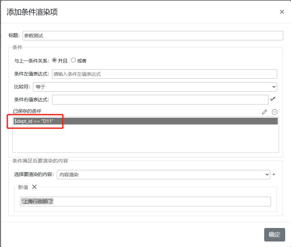Add render content with plus icon
Viewport: 291px width, 247px height.
point(274,174)
